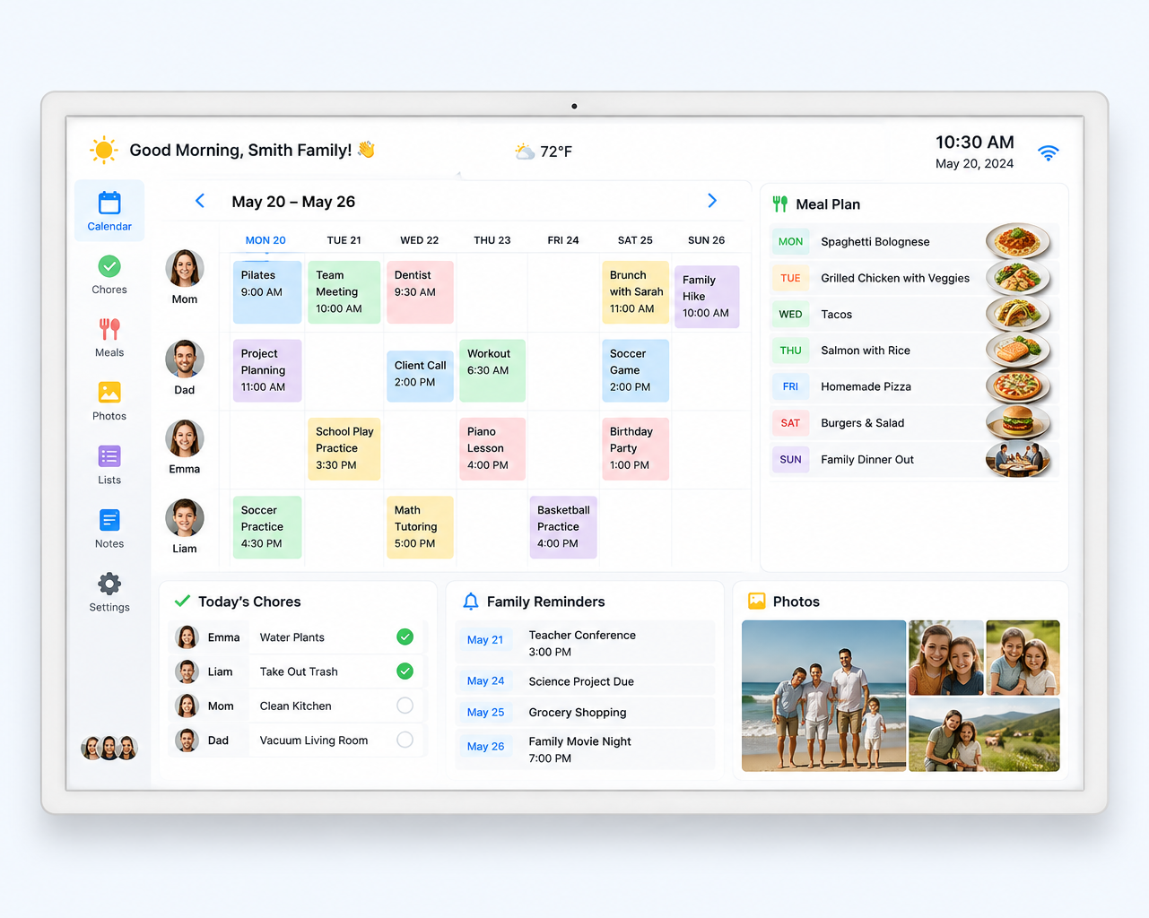Go to the next week with right chevron
Image resolution: width=1149 pixels, height=918 pixels.
(x=712, y=201)
